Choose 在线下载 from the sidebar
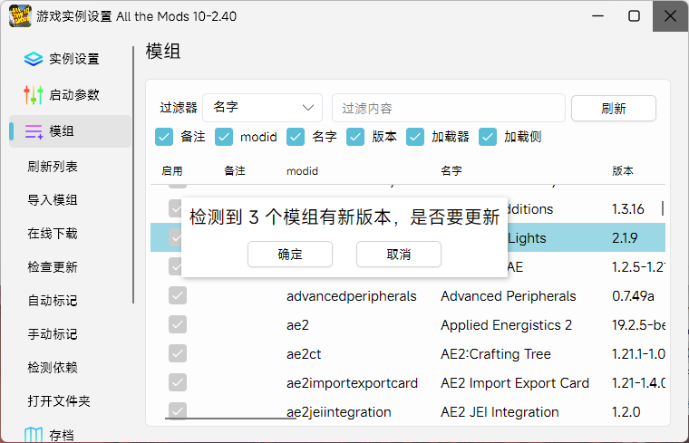689x443 pixels. coord(53,234)
